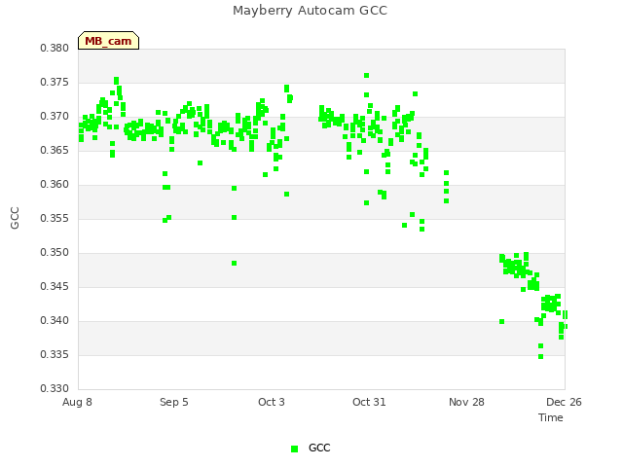Click the 0.355 y-axis tick label
Image resolution: width=623 pixels, height=467 pixels.
pyautogui.click(x=55, y=218)
